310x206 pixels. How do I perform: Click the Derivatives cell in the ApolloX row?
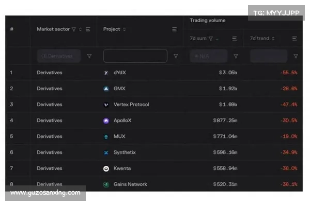[x=50, y=121]
